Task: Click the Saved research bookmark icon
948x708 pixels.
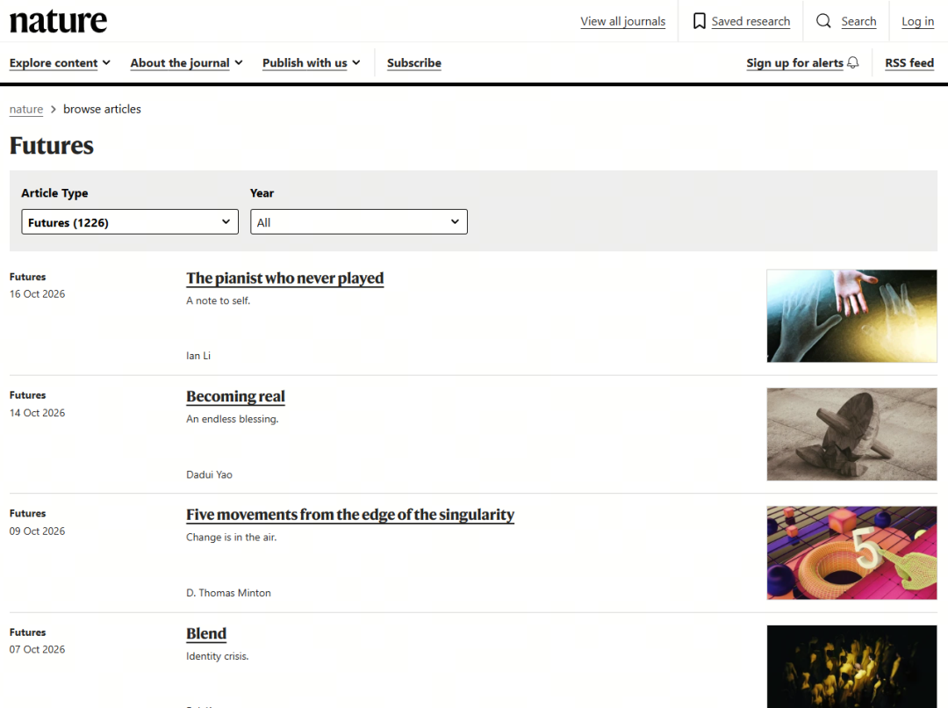Action: 699,21
